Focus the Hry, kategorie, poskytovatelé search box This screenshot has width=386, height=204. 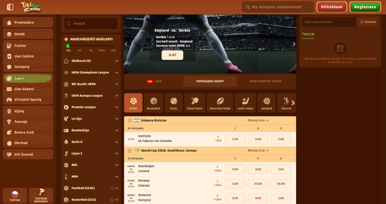click(278, 7)
